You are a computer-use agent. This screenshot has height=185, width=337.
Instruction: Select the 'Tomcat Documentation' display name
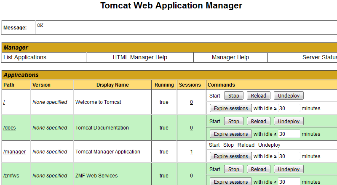click(102, 128)
